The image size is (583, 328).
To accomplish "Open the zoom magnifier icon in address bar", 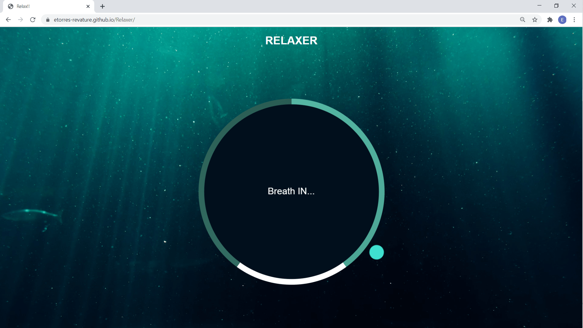I will pos(523,20).
